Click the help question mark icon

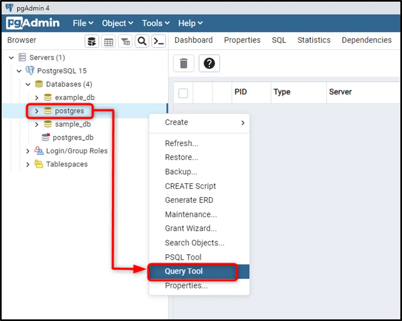pos(209,64)
